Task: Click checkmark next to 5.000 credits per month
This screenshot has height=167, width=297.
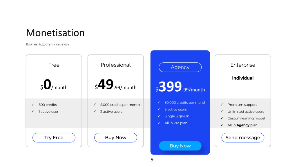Action: point(95,104)
